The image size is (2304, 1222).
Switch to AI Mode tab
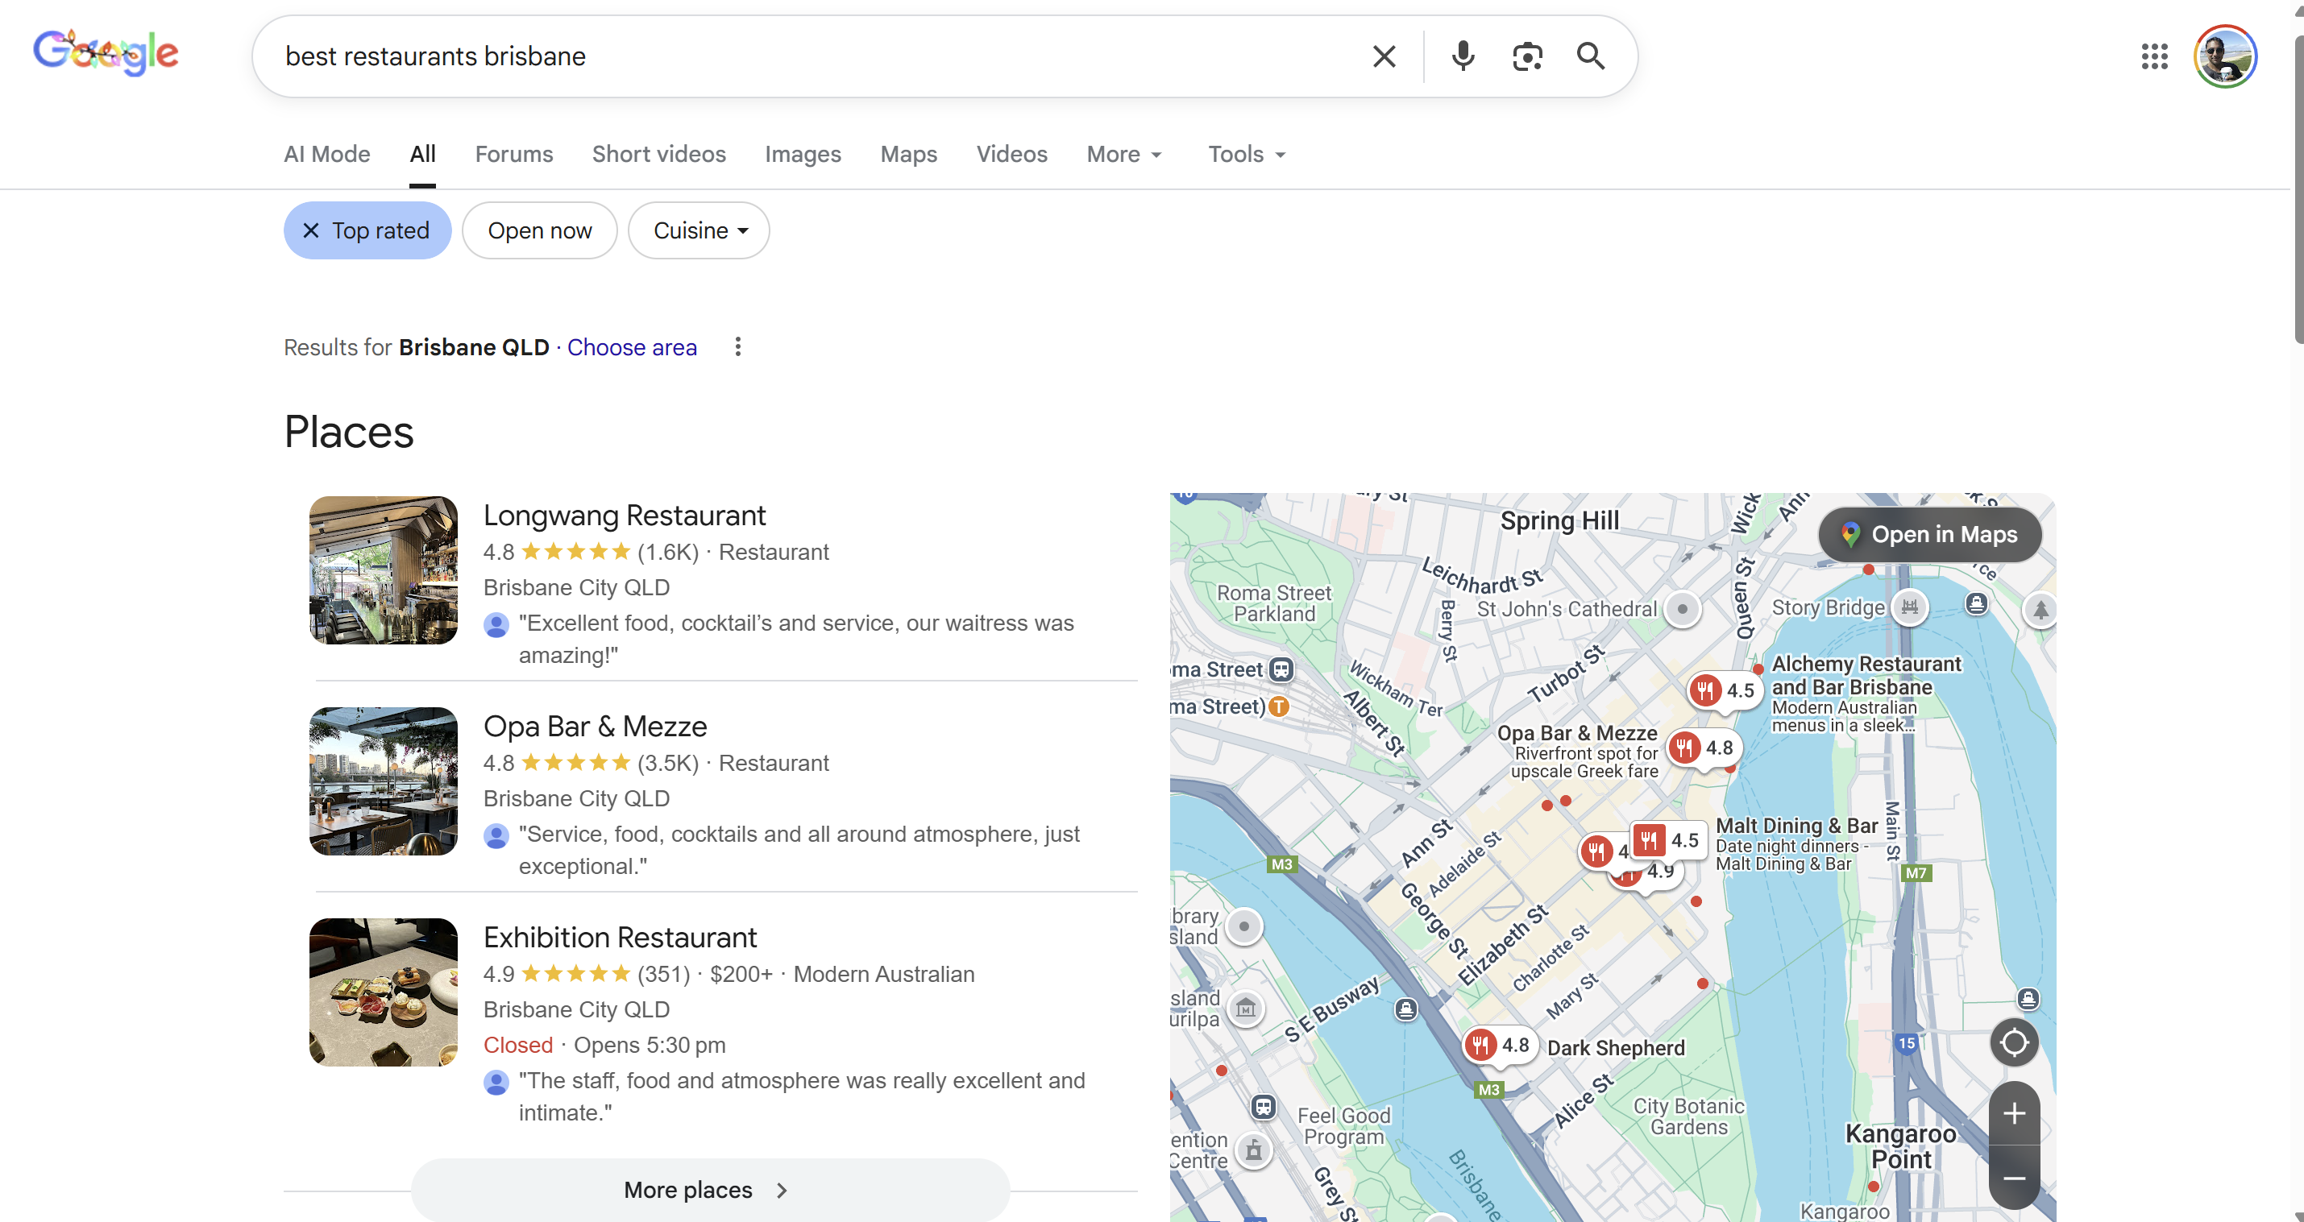(x=326, y=154)
